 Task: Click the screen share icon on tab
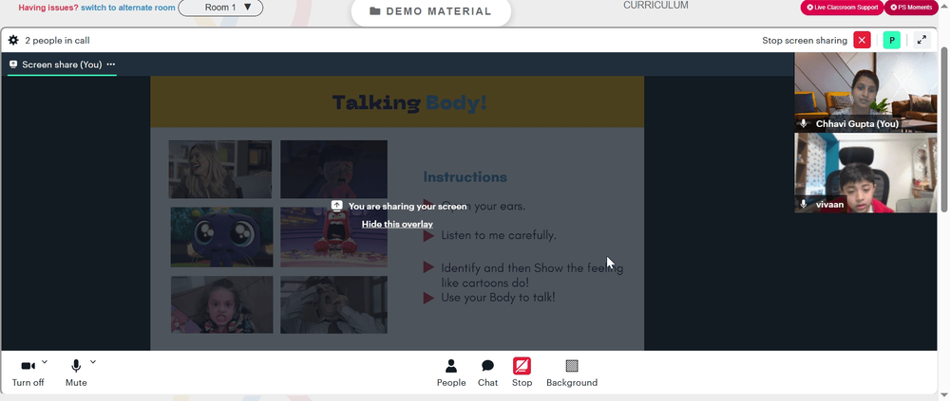coord(13,64)
